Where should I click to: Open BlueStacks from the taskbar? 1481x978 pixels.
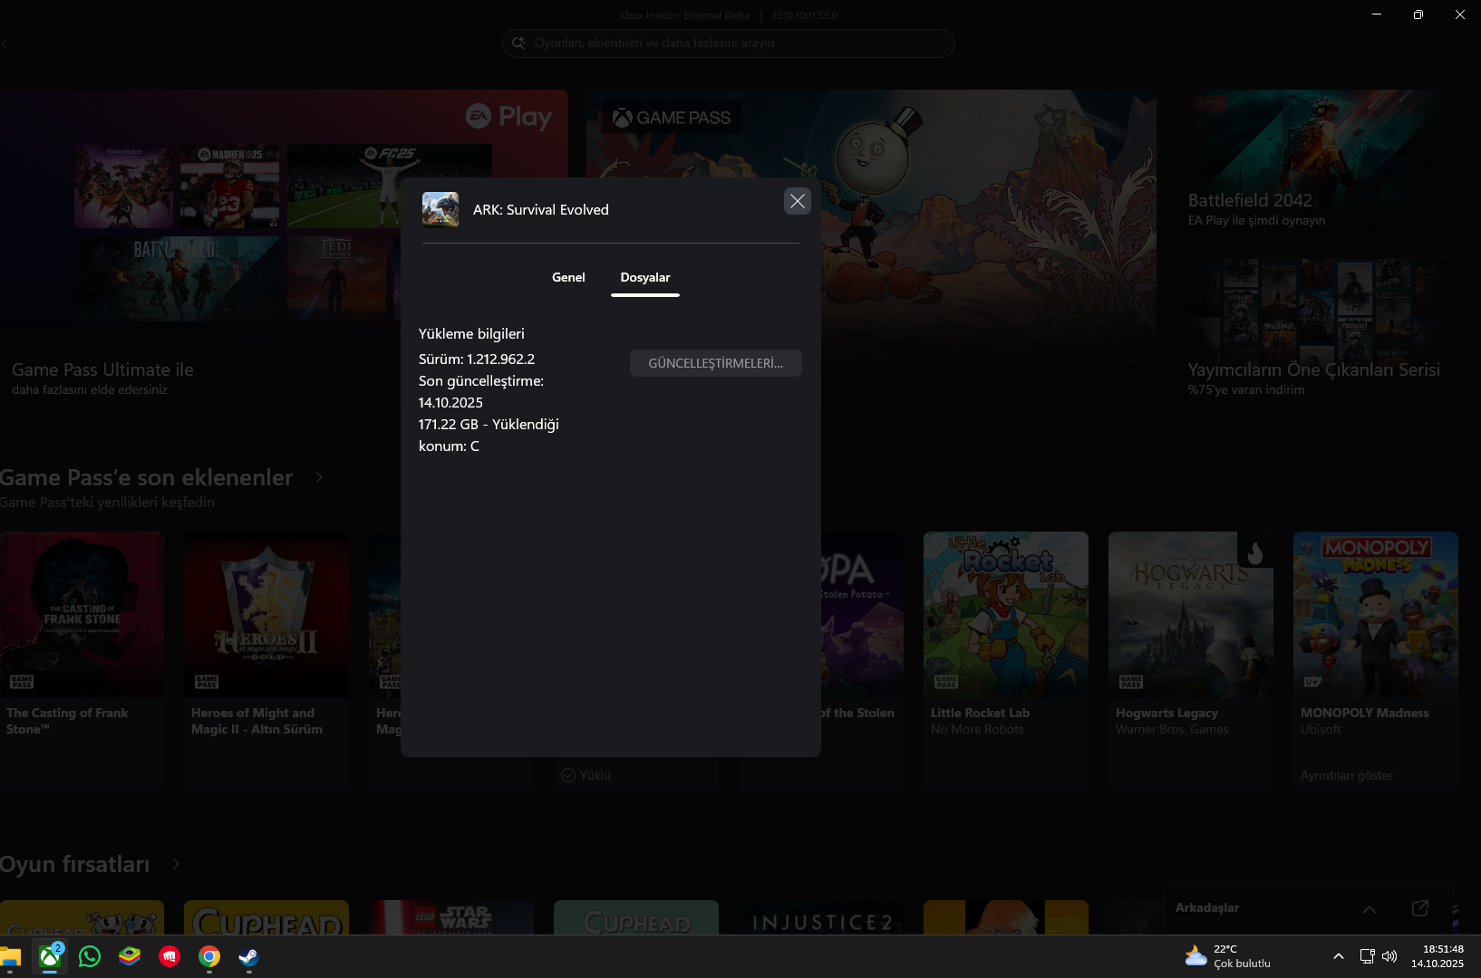130,956
